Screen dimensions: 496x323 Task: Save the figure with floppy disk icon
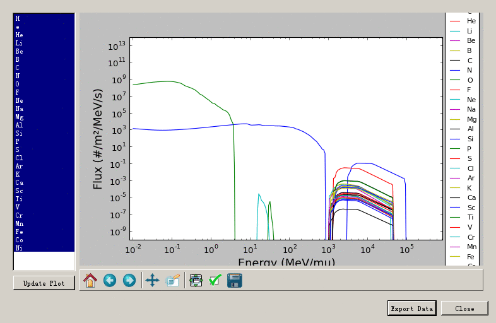pyautogui.click(x=235, y=280)
